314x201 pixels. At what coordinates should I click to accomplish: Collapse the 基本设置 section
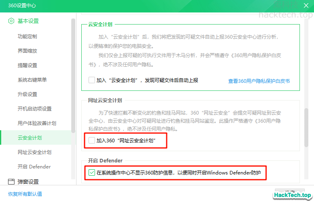tap(28, 21)
